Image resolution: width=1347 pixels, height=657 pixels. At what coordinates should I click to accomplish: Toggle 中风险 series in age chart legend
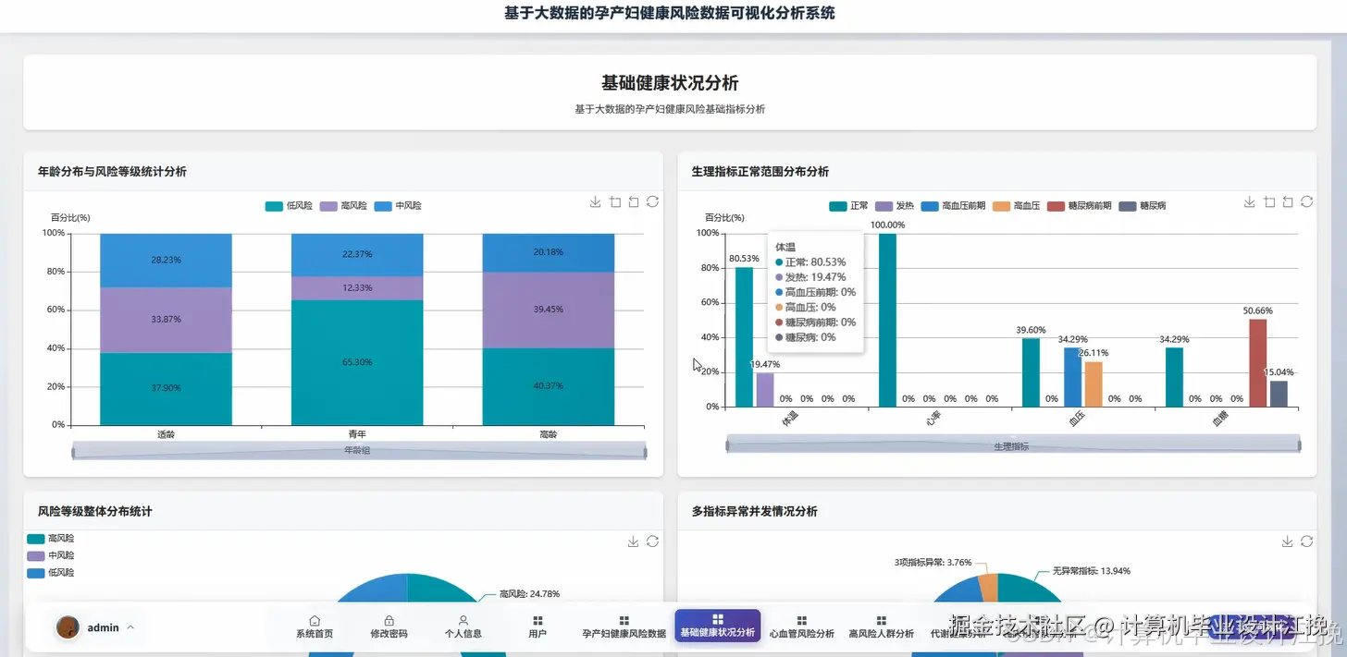point(397,206)
